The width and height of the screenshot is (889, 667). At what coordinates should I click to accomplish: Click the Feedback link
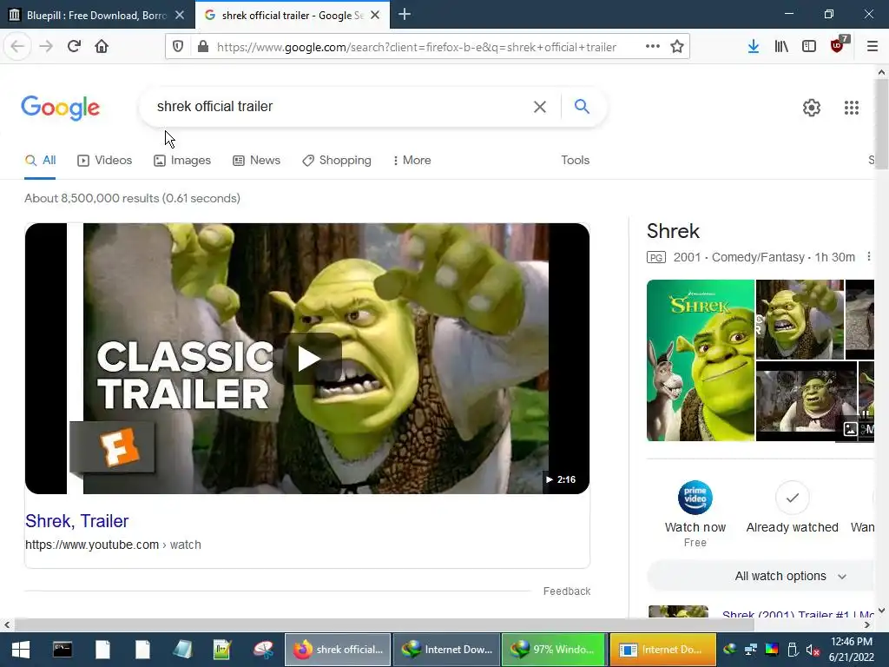(x=566, y=591)
